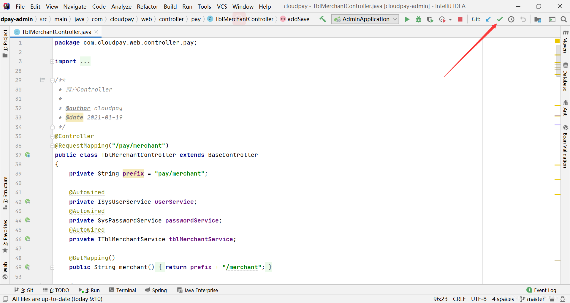Stop the running application red square
This screenshot has height=303, width=570.
[460, 19]
